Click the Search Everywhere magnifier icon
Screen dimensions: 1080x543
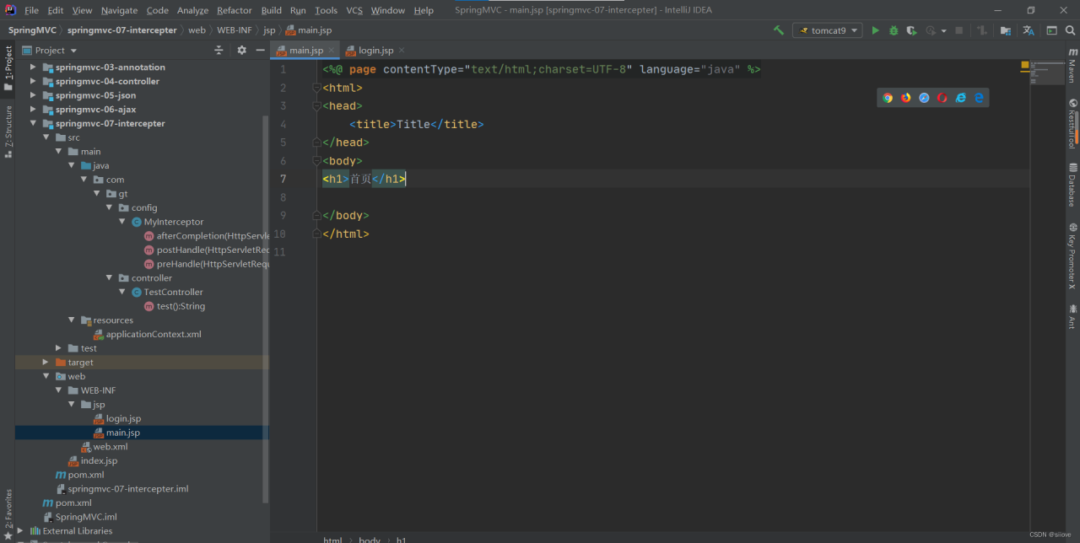click(1069, 30)
